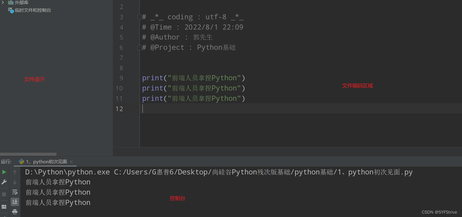Select 外部库 item in the project tree

click(21, 2)
